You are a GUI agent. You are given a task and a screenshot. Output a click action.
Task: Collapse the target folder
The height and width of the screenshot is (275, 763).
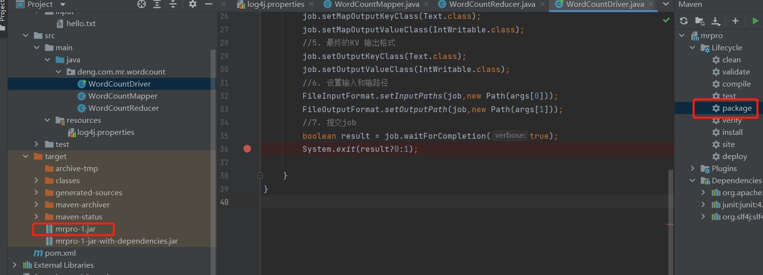pyautogui.click(x=26, y=157)
